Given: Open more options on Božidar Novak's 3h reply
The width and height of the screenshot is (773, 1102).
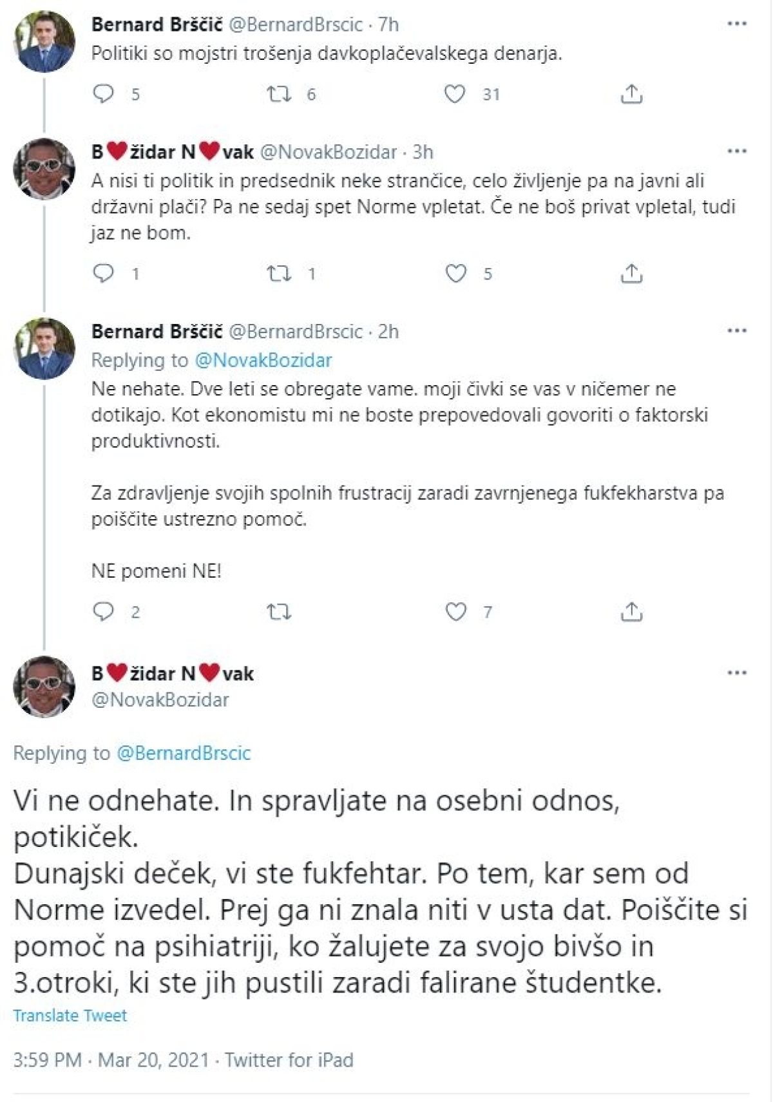Looking at the screenshot, I should click(736, 152).
